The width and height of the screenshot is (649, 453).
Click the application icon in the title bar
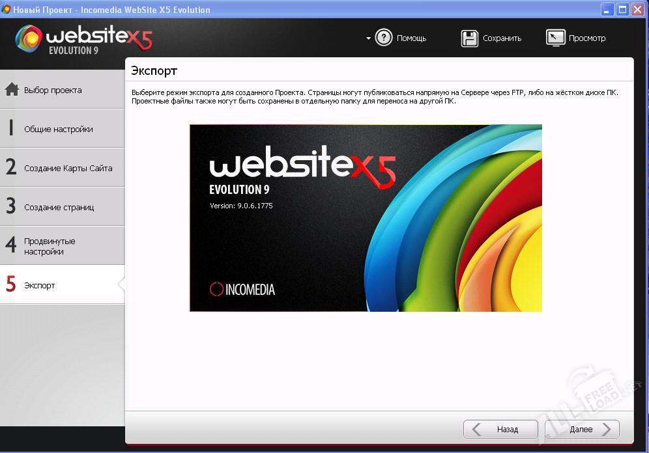[7, 10]
